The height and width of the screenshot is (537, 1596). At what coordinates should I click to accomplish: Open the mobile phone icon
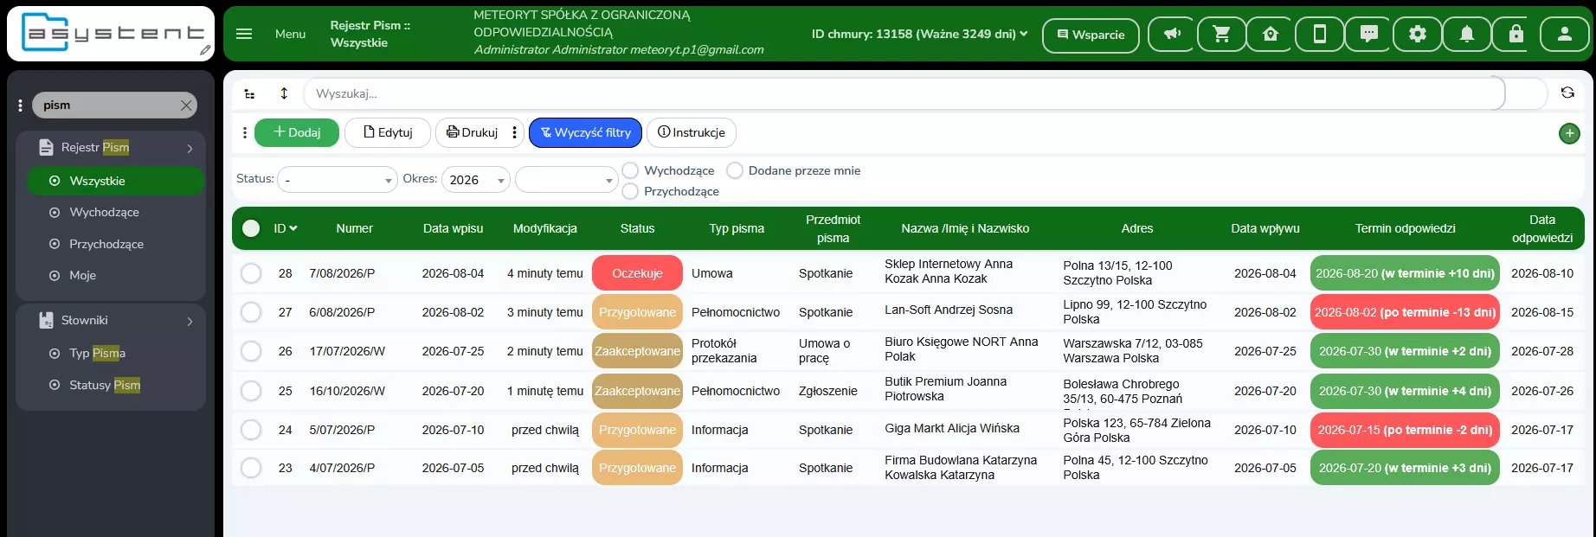click(x=1320, y=35)
